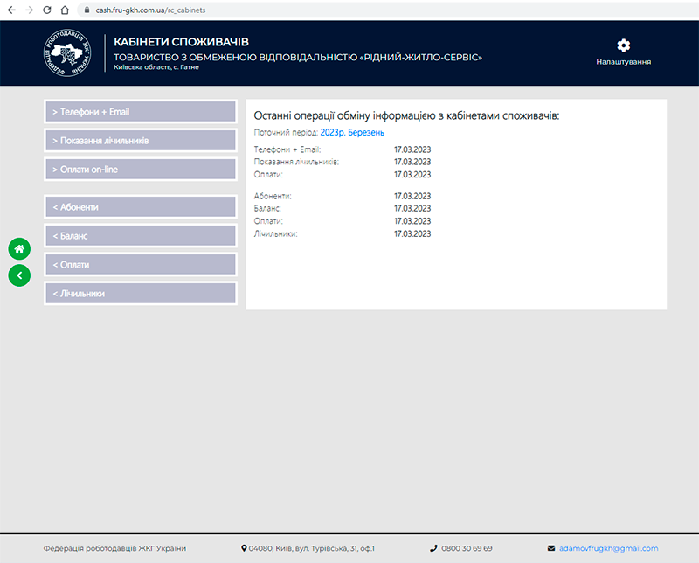Select the Оплати on-line menu item
The width and height of the screenshot is (699, 563).
[140, 170]
